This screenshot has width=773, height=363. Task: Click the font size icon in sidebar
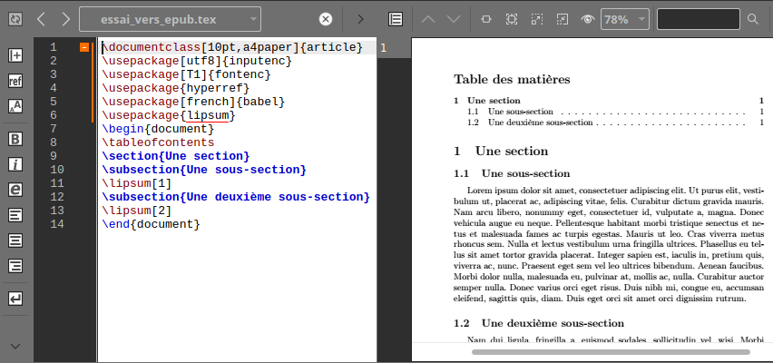[15, 106]
